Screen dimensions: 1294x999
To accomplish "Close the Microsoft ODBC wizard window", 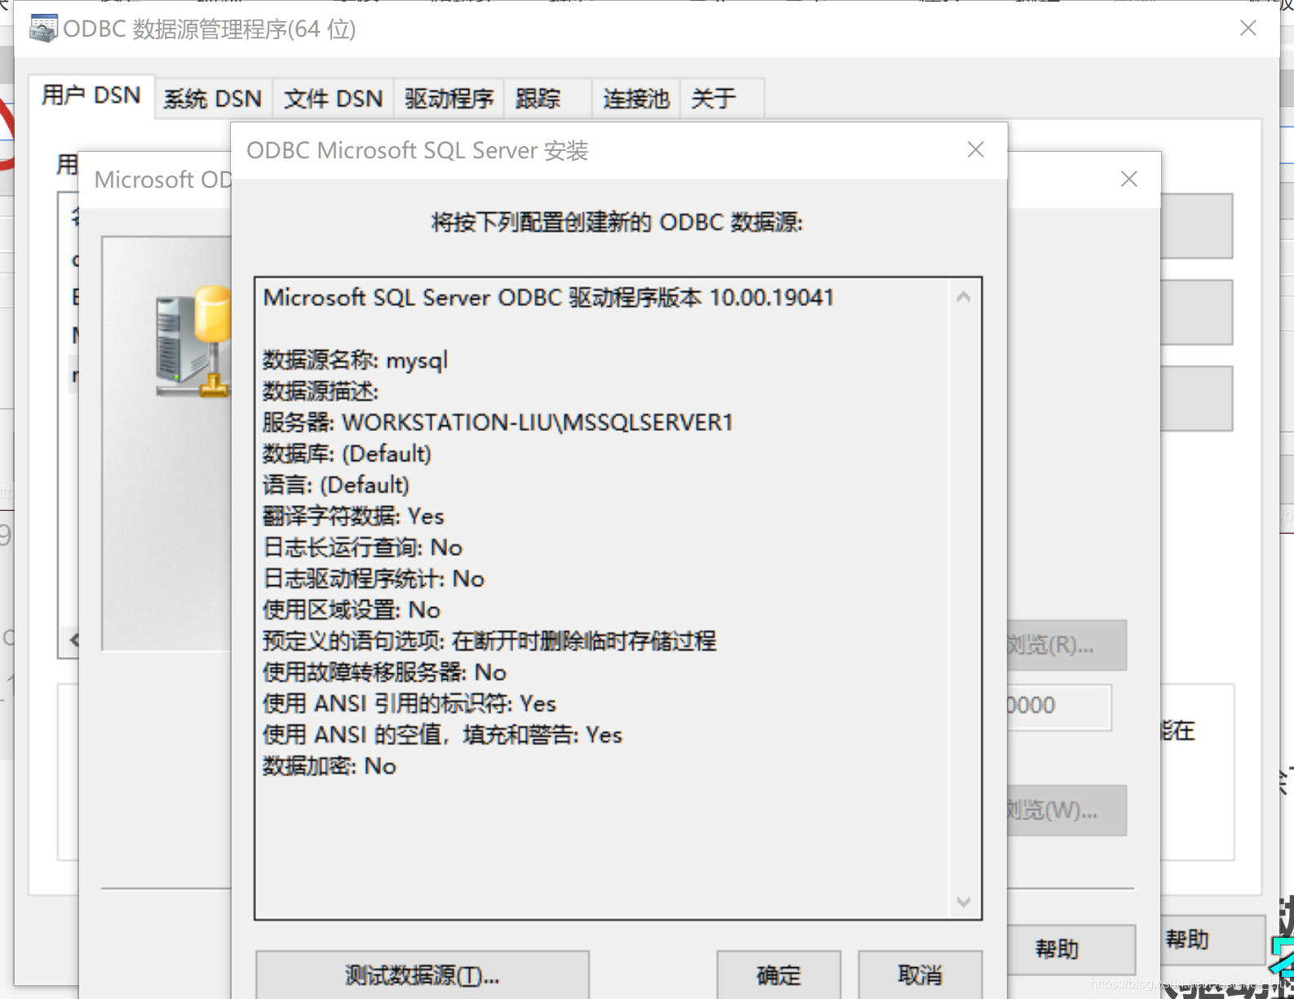I will 1129,179.
